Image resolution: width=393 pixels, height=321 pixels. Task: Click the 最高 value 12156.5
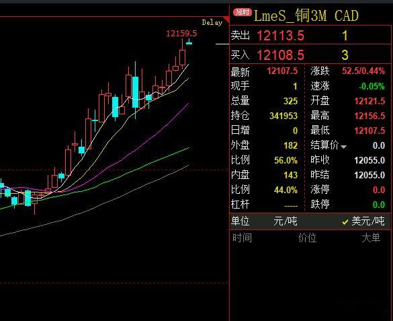(x=369, y=116)
